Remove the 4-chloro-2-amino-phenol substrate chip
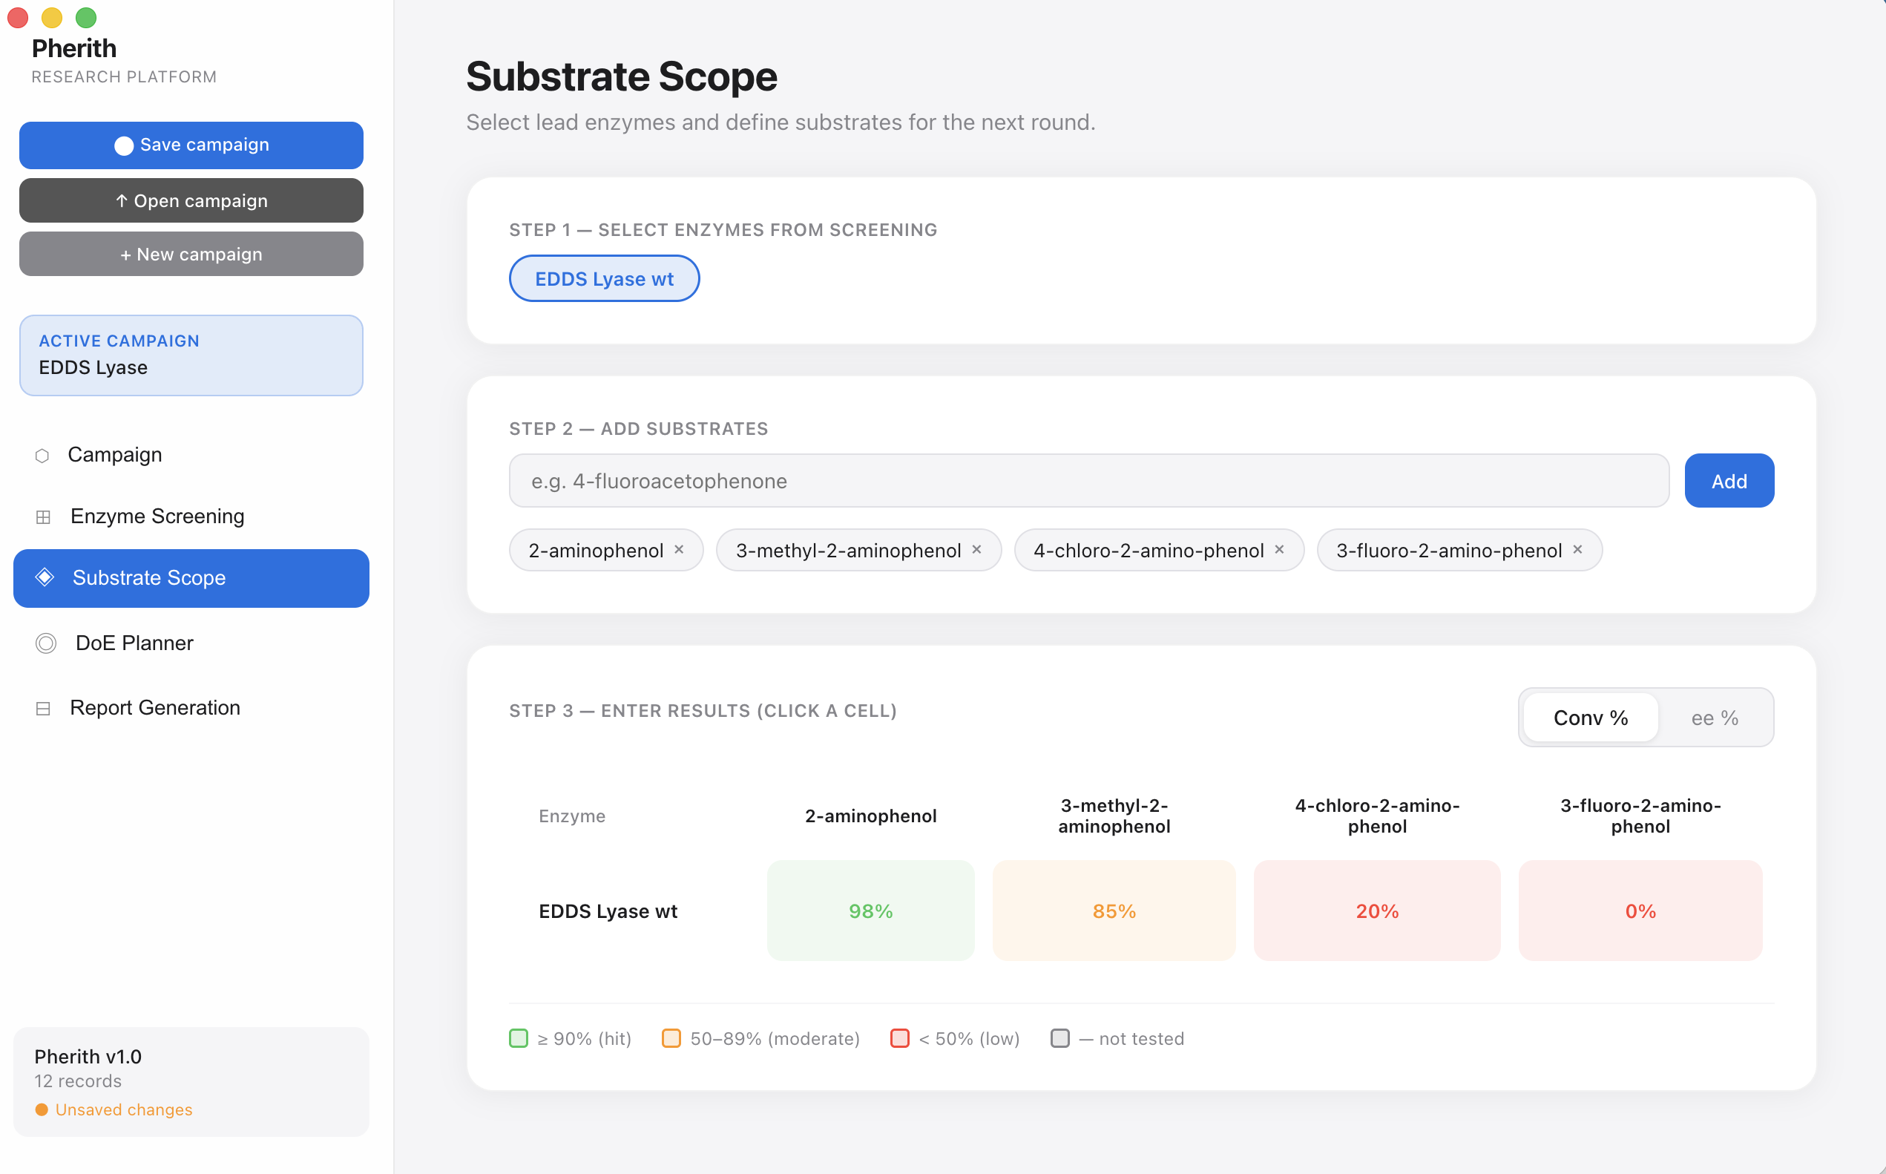The height and width of the screenshot is (1174, 1886). pyautogui.click(x=1279, y=549)
